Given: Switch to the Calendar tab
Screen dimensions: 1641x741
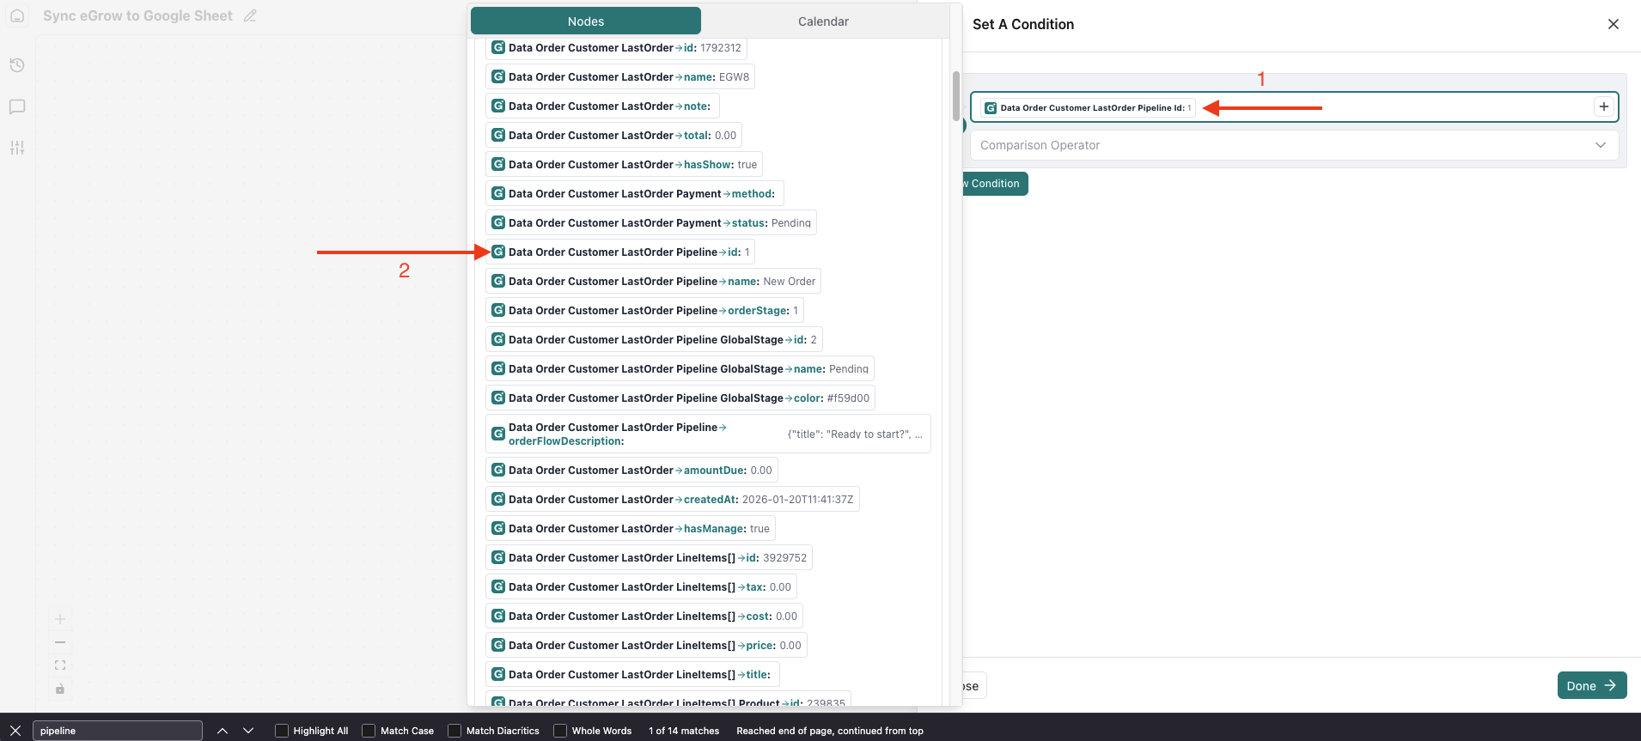Looking at the screenshot, I should pyautogui.click(x=823, y=21).
